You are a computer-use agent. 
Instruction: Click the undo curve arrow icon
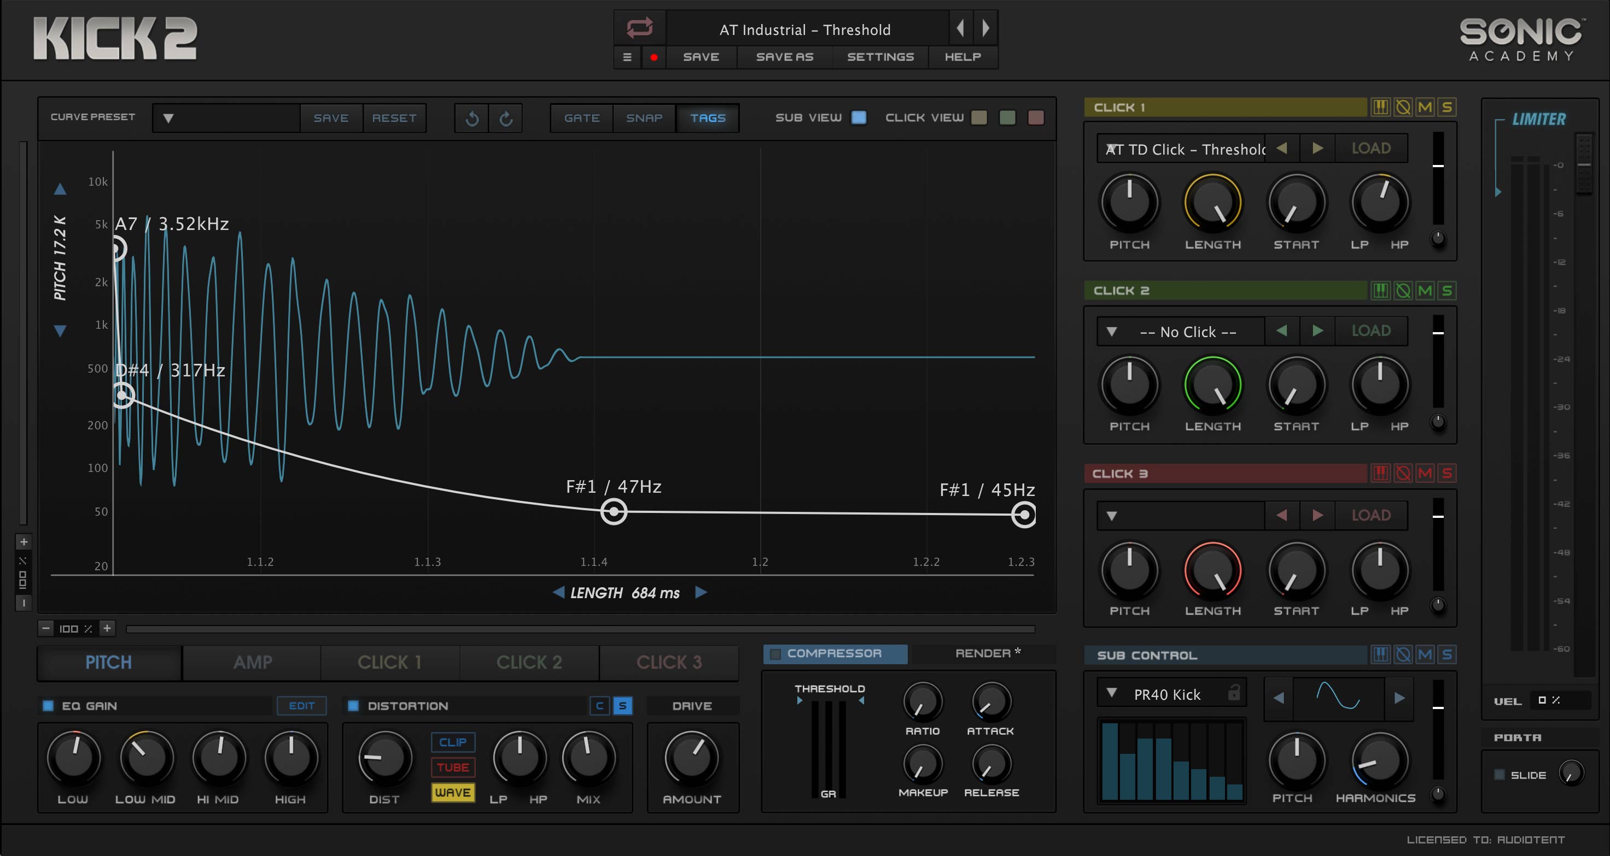tap(472, 118)
